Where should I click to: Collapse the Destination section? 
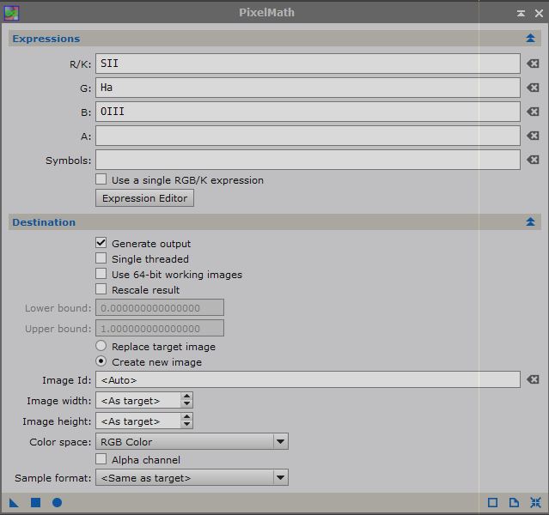(530, 221)
